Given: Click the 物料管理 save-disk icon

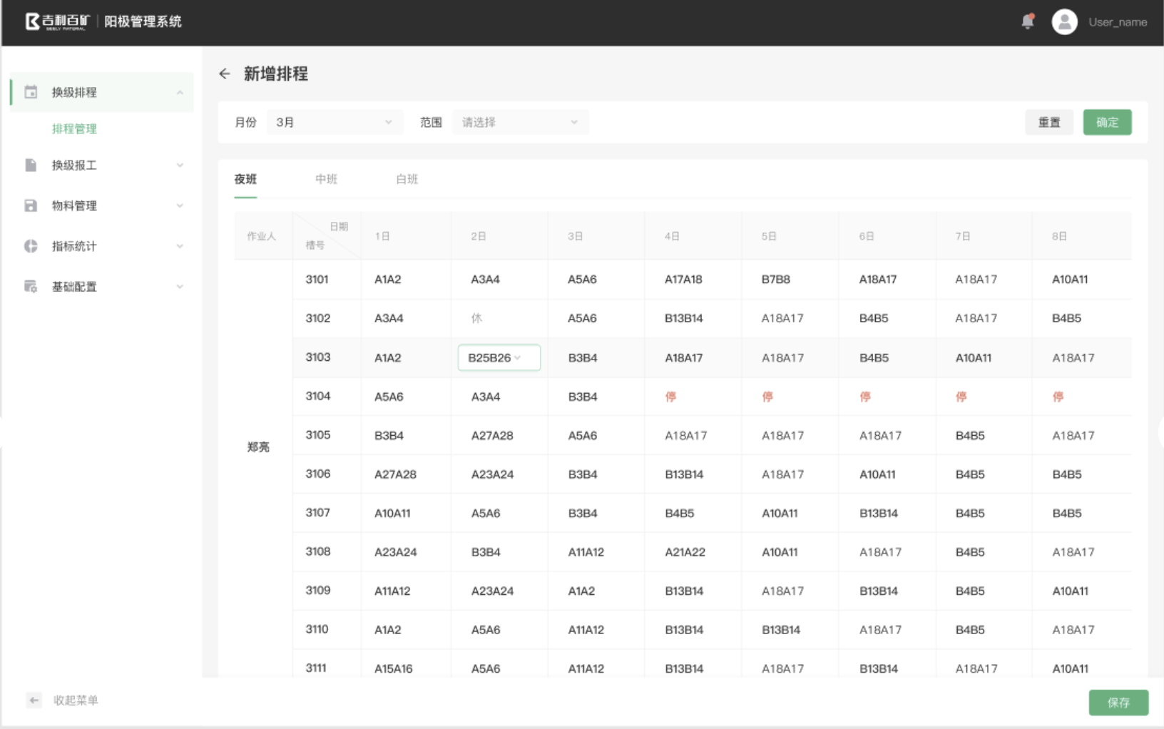Looking at the screenshot, I should pos(31,205).
